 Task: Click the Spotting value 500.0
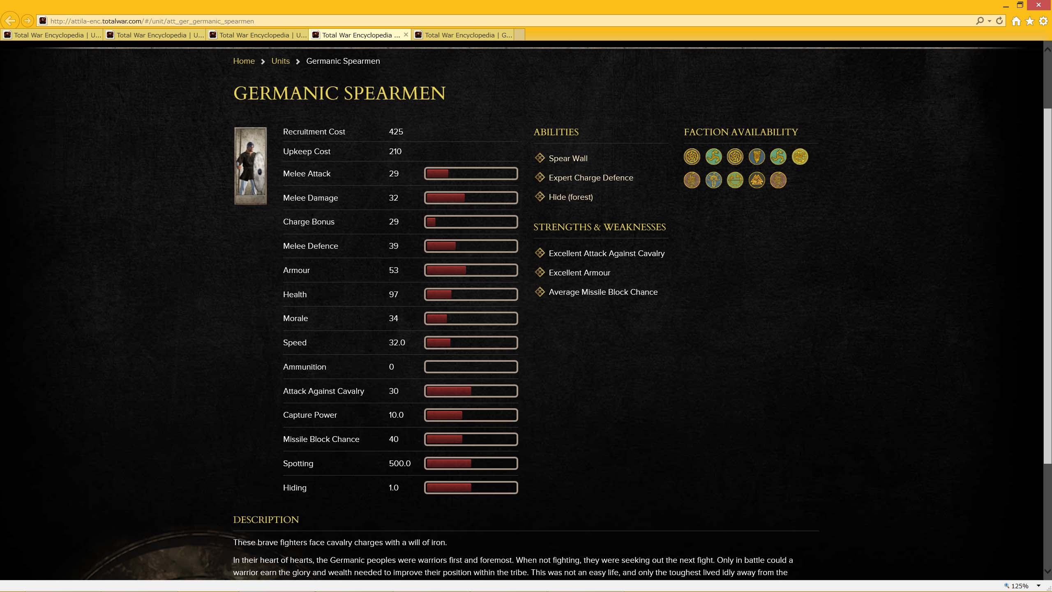point(399,463)
